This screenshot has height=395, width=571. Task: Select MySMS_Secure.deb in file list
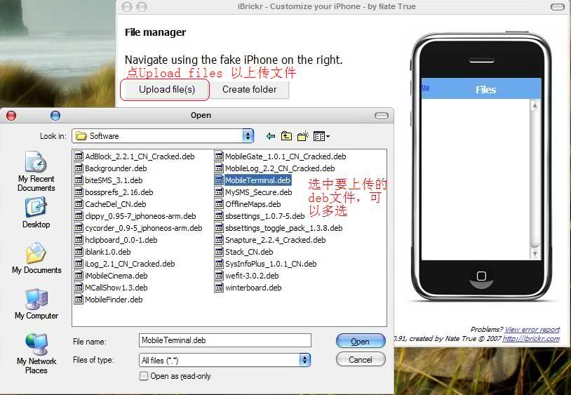[x=254, y=192]
